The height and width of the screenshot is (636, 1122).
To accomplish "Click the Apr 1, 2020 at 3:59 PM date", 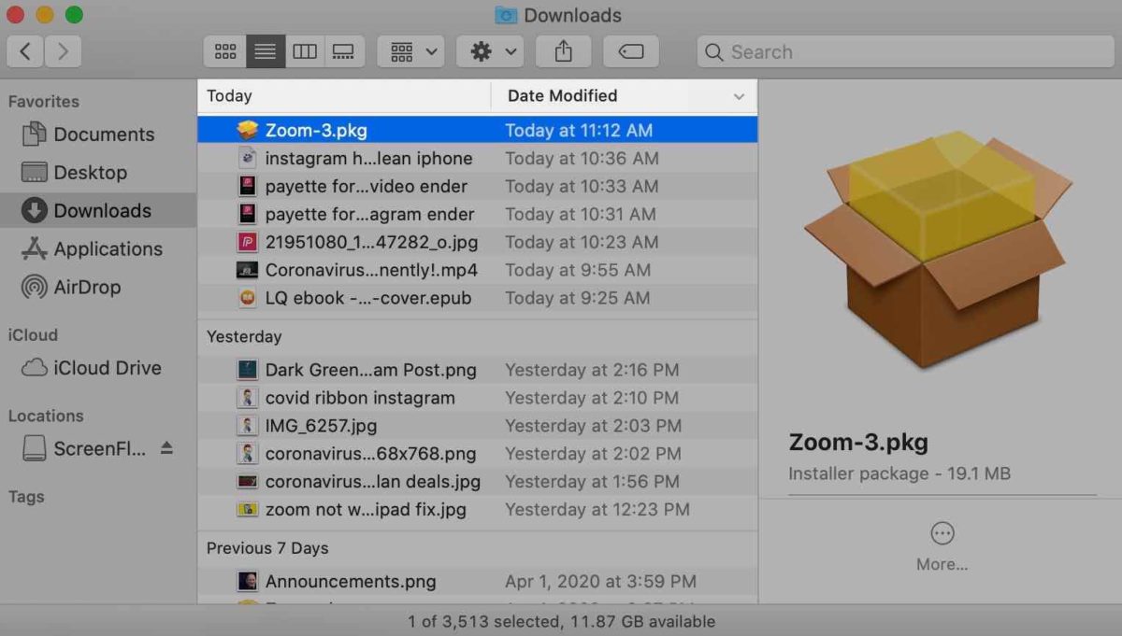I will point(600,582).
